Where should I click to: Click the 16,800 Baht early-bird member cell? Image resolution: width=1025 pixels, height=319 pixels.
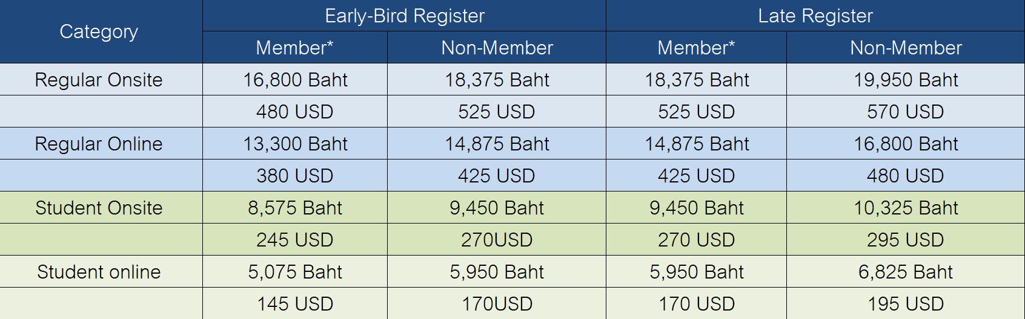295,80
